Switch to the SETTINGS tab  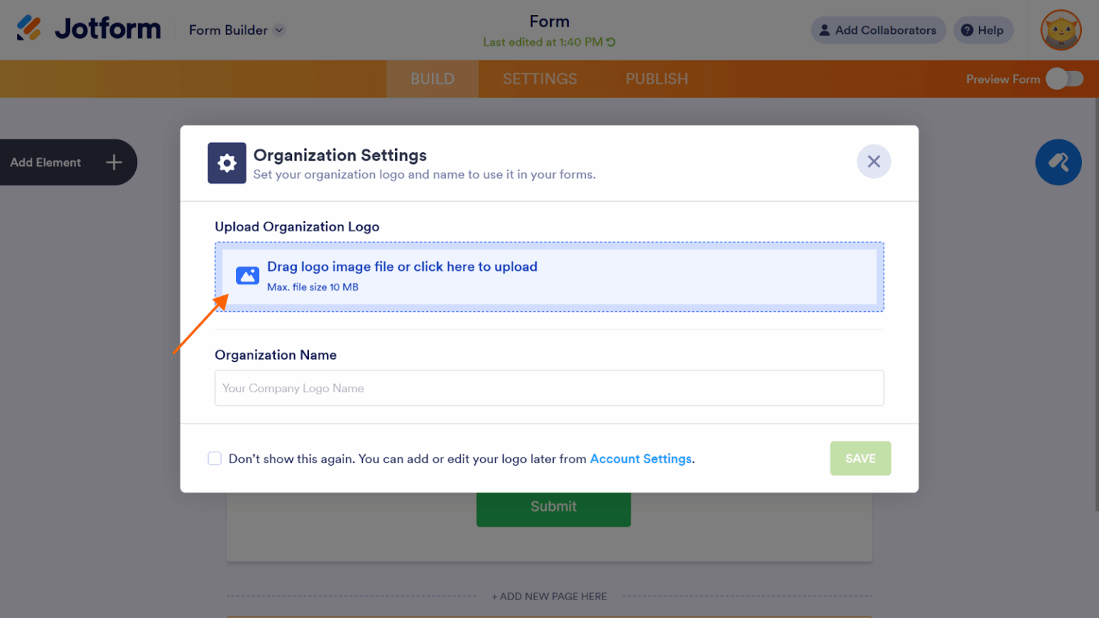pyautogui.click(x=539, y=79)
